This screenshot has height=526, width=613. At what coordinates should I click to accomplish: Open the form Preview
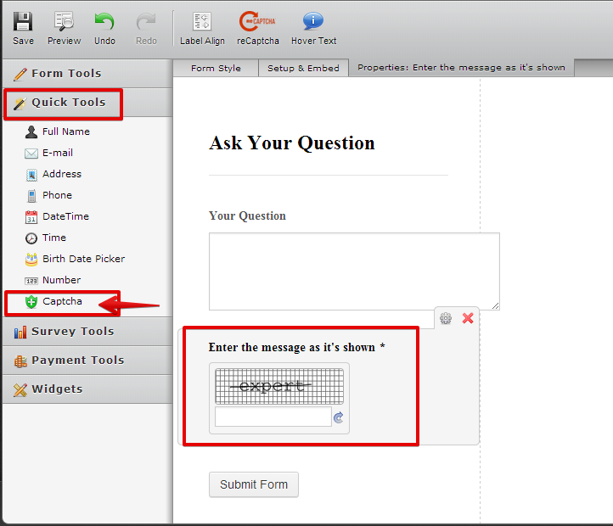(x=64, y=27)
